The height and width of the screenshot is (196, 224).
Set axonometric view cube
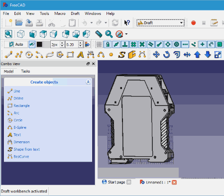click(x=20, y=34)
